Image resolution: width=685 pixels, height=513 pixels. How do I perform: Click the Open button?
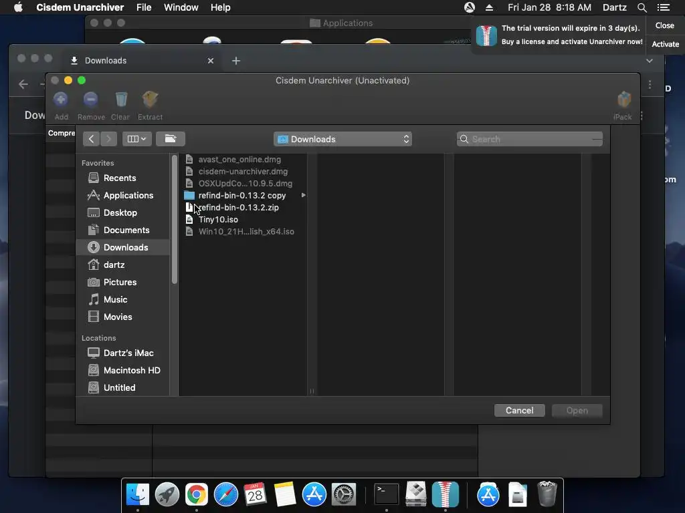tap(577, 411)
